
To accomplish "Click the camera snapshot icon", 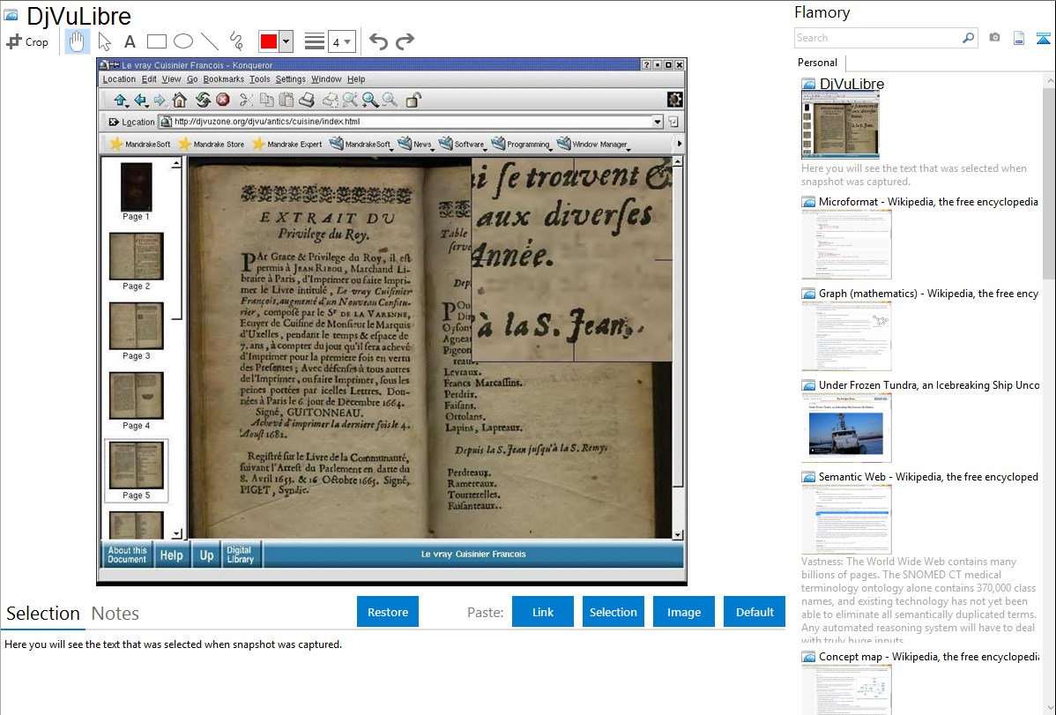I will click(994, 38).
